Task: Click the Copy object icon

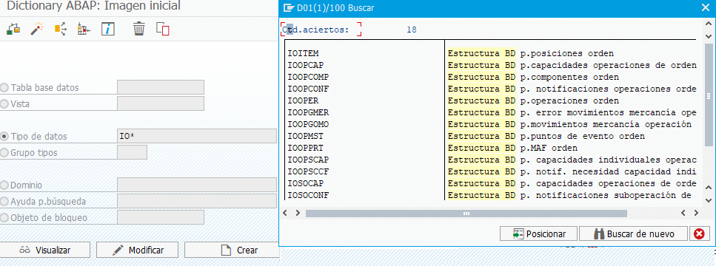Action: pos(163,30)
